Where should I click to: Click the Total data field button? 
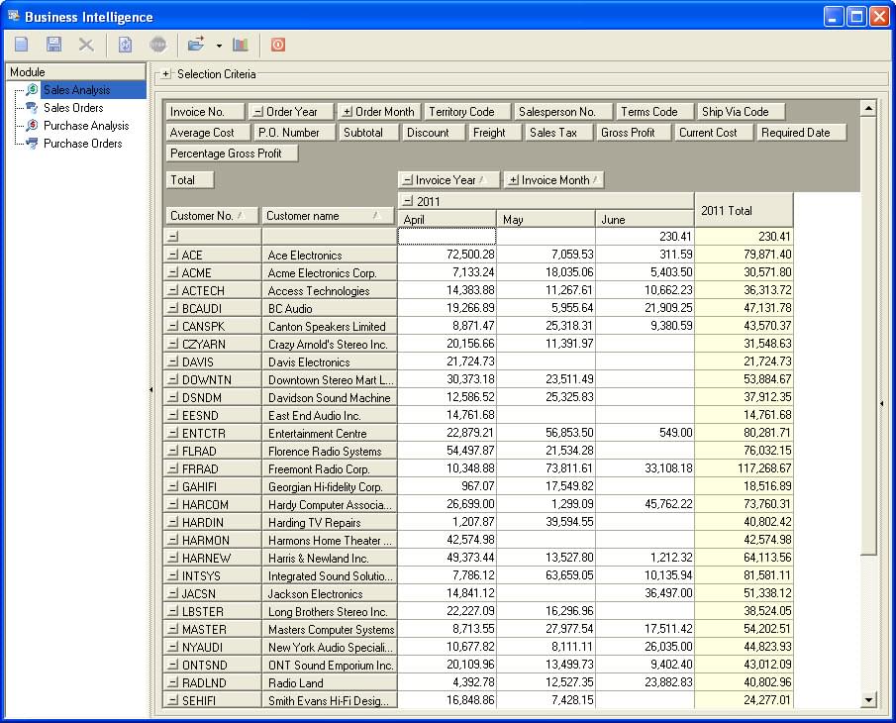coord(189,180)
